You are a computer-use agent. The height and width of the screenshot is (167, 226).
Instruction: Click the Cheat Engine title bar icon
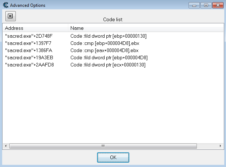pos(5,5)
